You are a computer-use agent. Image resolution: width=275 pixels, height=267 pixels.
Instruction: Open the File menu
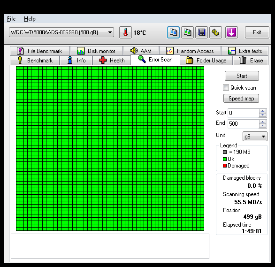click(11, 19)
